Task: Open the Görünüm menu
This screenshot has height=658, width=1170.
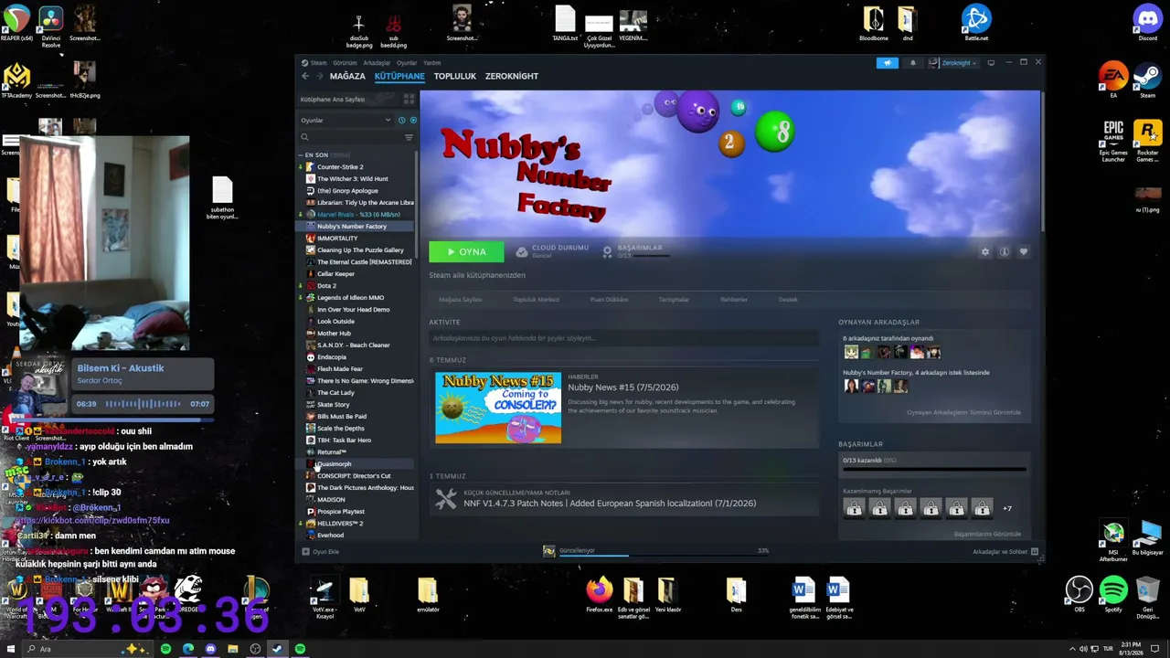Action: point(345,63)
